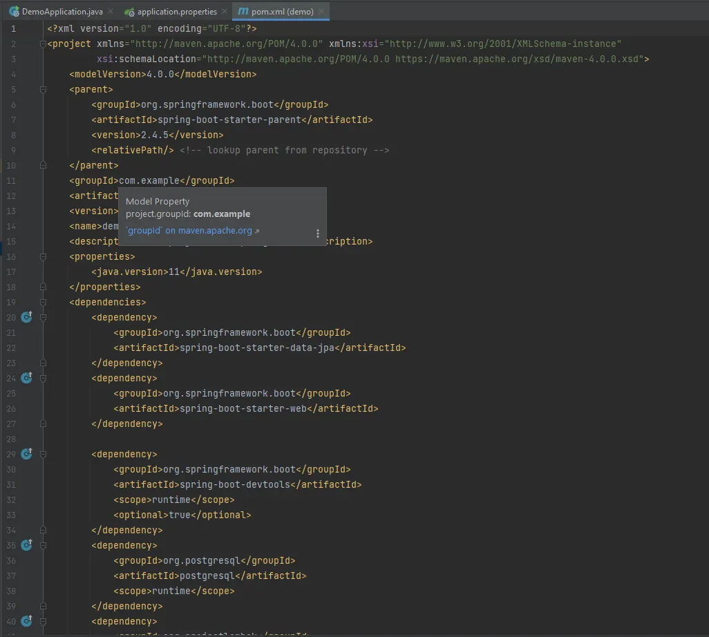Collapse the parent block at line 5
Image resolution: width=709 pixels, height=637 pixels.
43,90
